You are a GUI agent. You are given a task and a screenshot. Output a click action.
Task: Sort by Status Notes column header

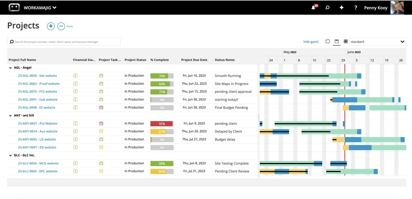click(225, 60)
